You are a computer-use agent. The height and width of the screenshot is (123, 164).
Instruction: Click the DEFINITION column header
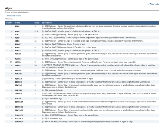click(47, 23)
